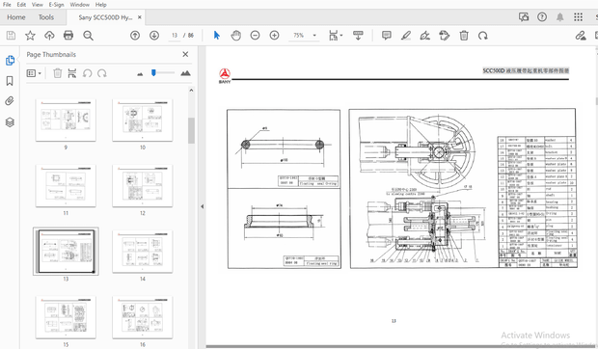
Task: Rotate pages counterclockwise in thumbnails panel
Action: point(88,73)
